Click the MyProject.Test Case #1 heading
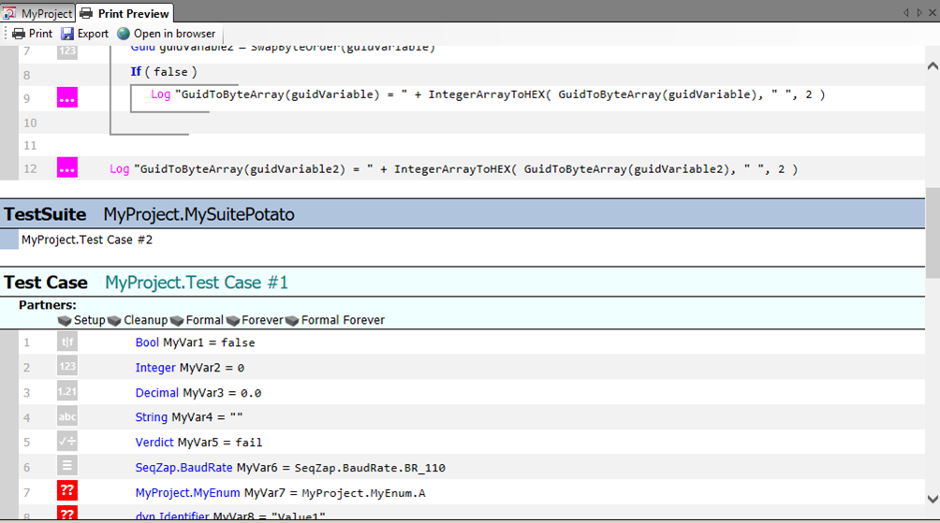Screen dimensions: 940x523 196,283
